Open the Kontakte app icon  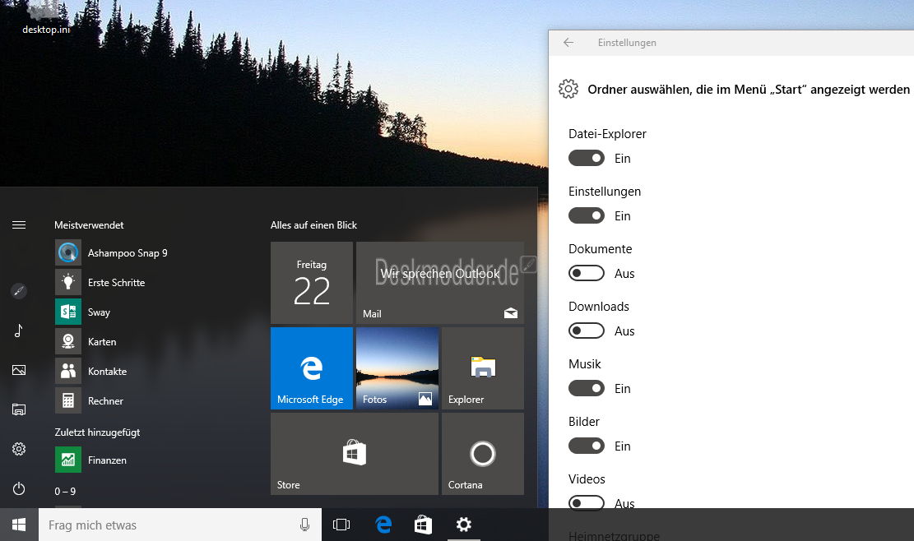68,371
